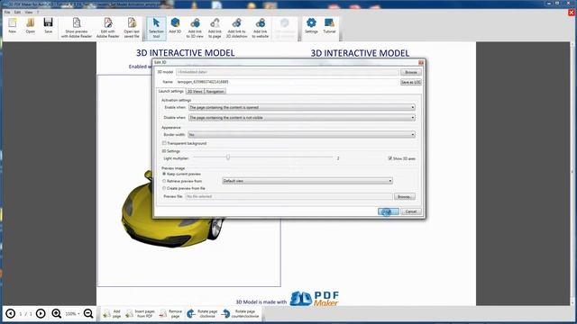The image size is (577, 324).
Task: Switch to the 3D Views tab
Action: coord(195,92)
